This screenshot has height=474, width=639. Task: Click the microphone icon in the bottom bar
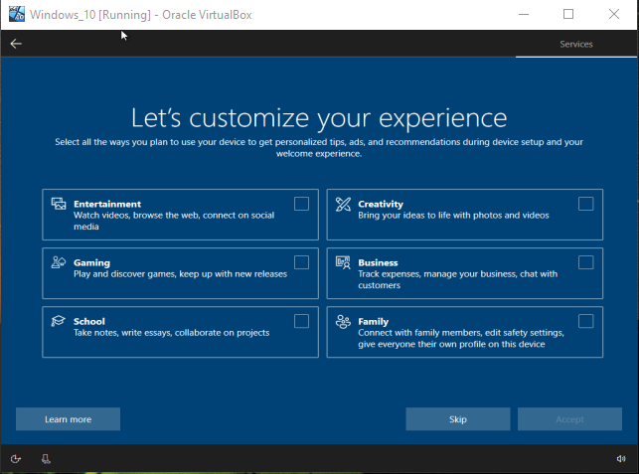tap(46, 459)
